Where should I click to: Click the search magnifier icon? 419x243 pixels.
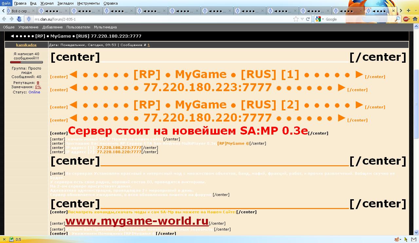[x=397, y=19]
